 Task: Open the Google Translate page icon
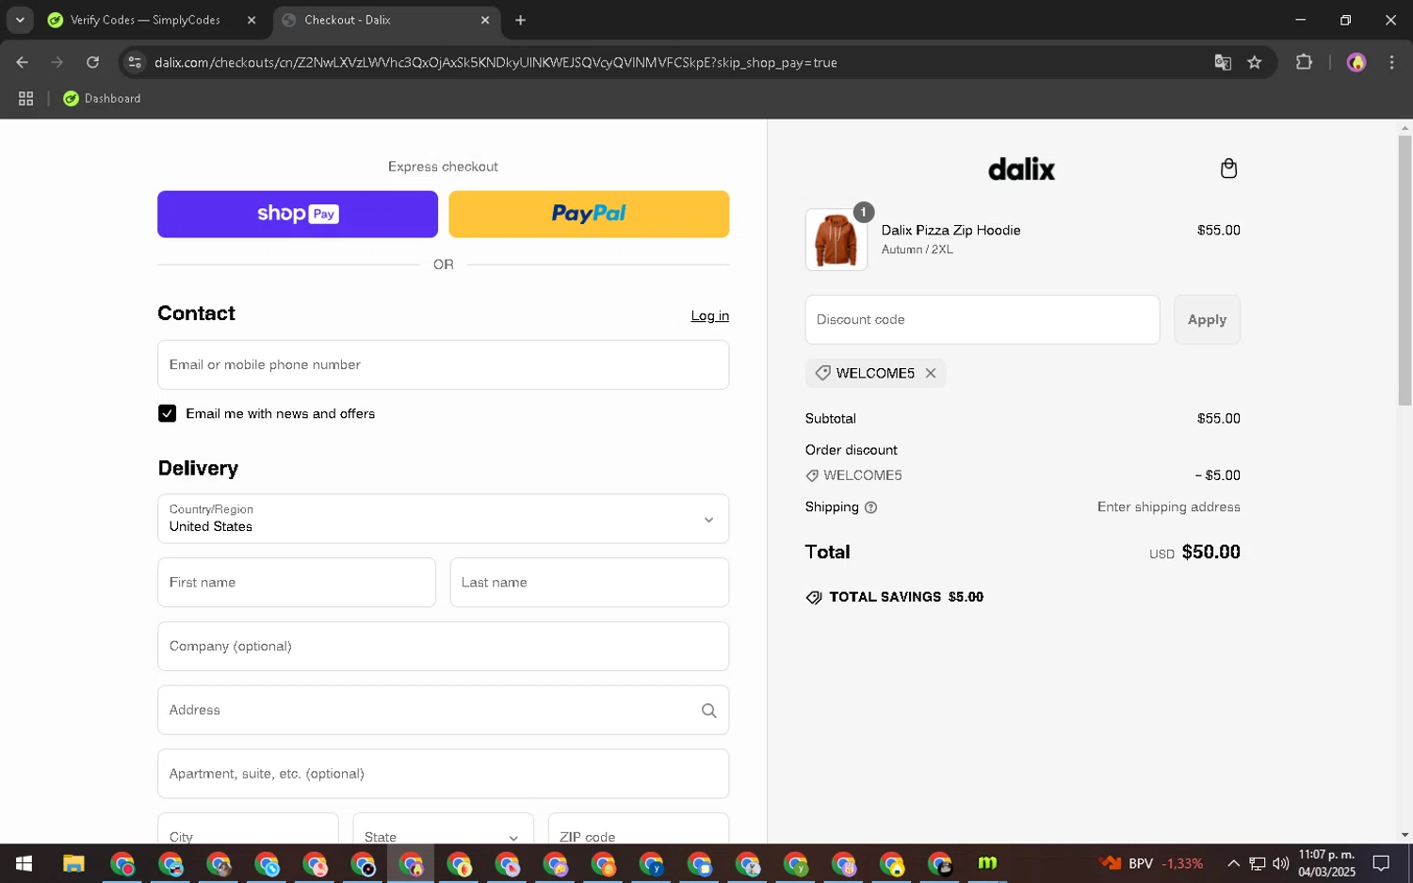pos(1223,62)
